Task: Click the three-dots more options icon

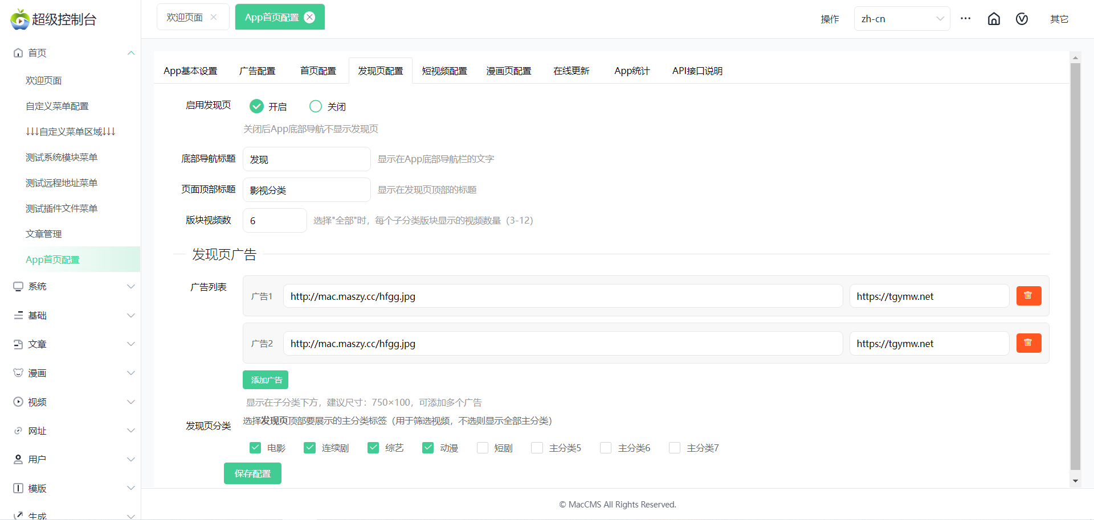Action: (x=965, y=18)
